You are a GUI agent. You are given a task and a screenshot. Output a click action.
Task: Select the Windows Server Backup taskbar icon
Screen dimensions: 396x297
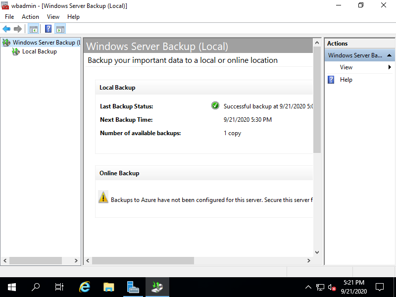click(x=157, y=287)
